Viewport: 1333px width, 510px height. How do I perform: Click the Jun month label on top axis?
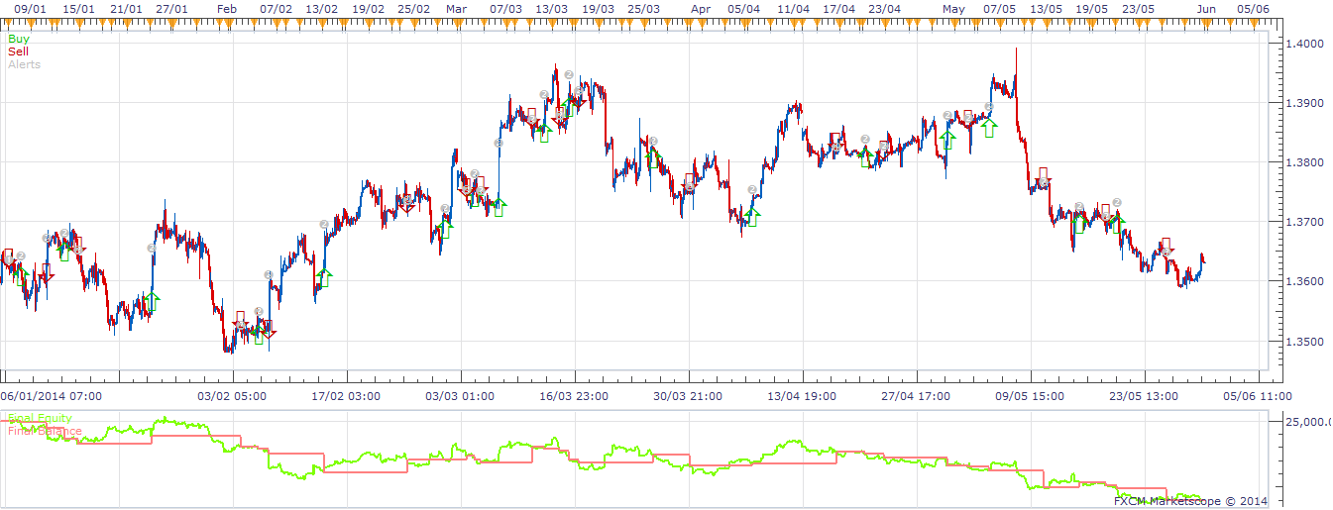(1206, 8)
